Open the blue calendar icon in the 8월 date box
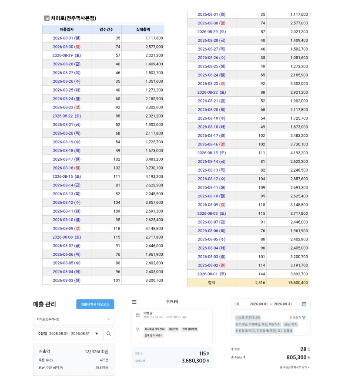Viewport: 348px width, 389px height. pos(304,304)
